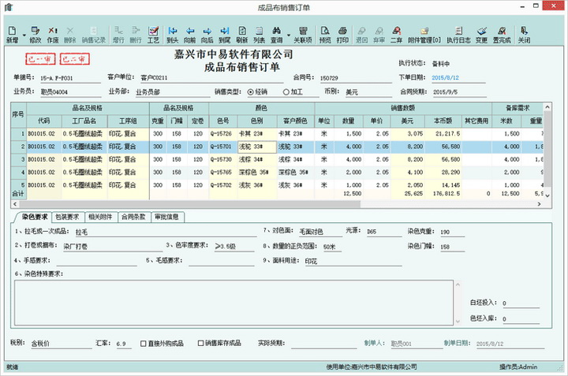Screen dimensions: 568x376
Task: Click the 作废 (Void) toolbar icon
Action: pos(53,32)
